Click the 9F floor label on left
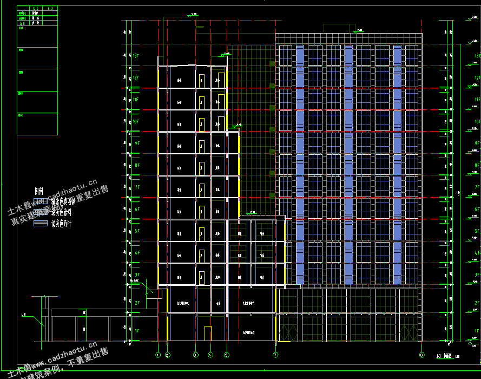Image resolution: width=481 pixels, height=379 pixels. [x=137, y=143]
